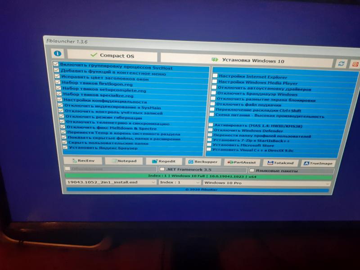Uncheck Отключить индексирование и SysMain

[x=61, y=105]
